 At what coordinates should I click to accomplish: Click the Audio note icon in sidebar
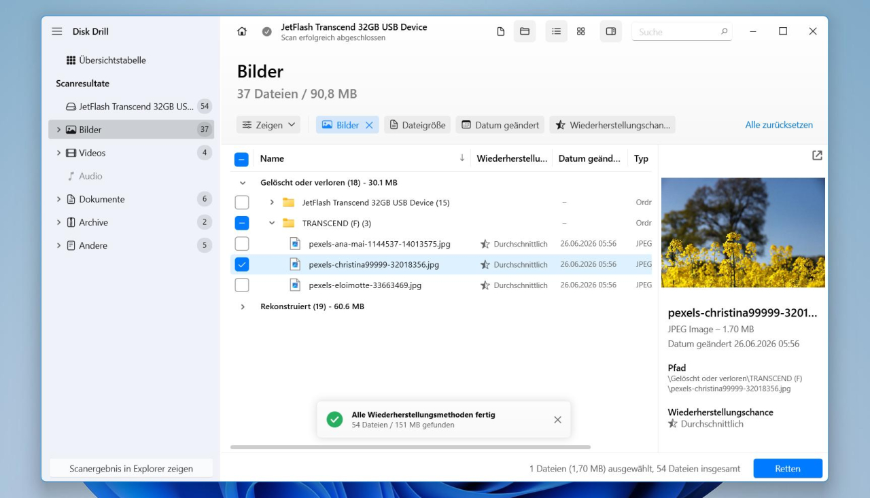[x=71, y=176]
